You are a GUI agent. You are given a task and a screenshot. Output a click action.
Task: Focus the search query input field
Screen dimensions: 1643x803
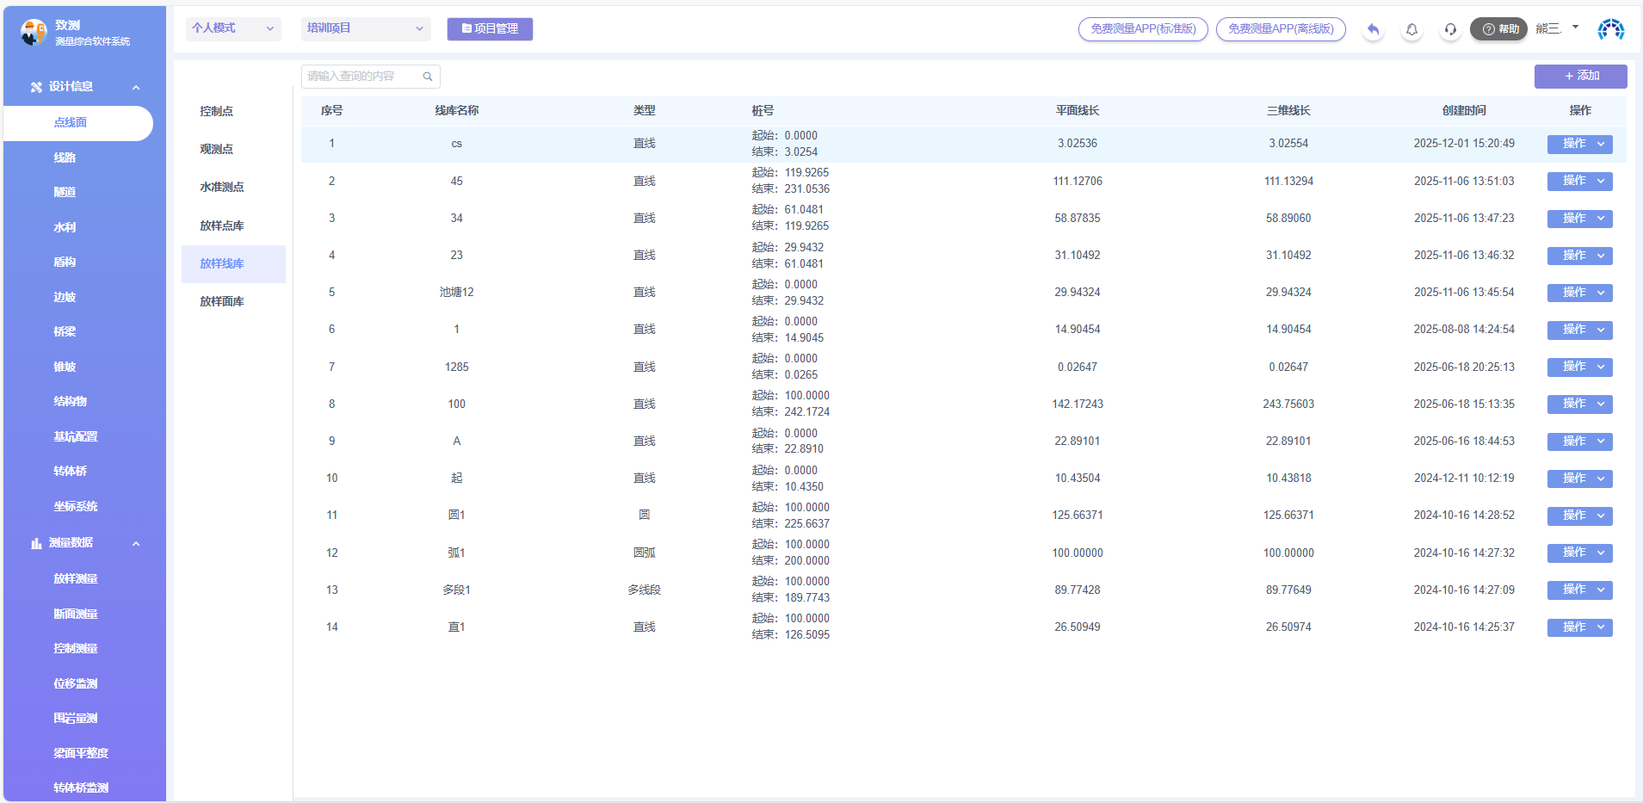point(361,77)
